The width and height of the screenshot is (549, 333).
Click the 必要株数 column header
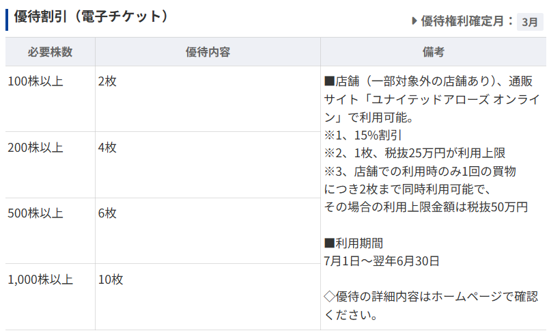coord(50,52)
